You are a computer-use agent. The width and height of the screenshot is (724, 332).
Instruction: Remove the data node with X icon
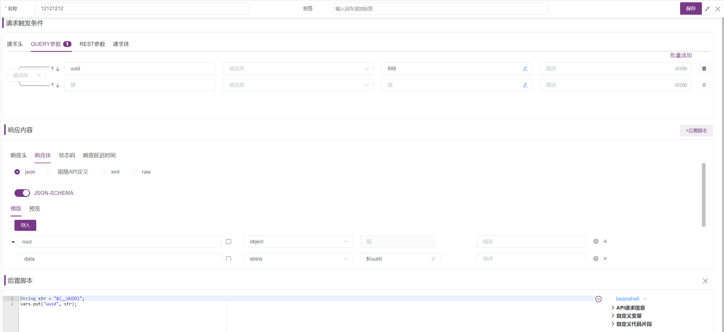point(605,258)
